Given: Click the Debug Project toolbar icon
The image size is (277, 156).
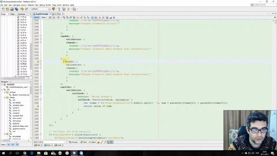Looking at the screenshot, I should coord(74,9).
